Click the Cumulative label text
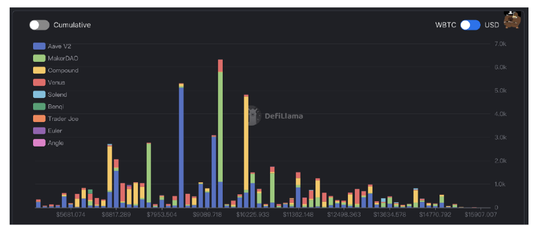537x230 pixels. [x=72, y=25]
